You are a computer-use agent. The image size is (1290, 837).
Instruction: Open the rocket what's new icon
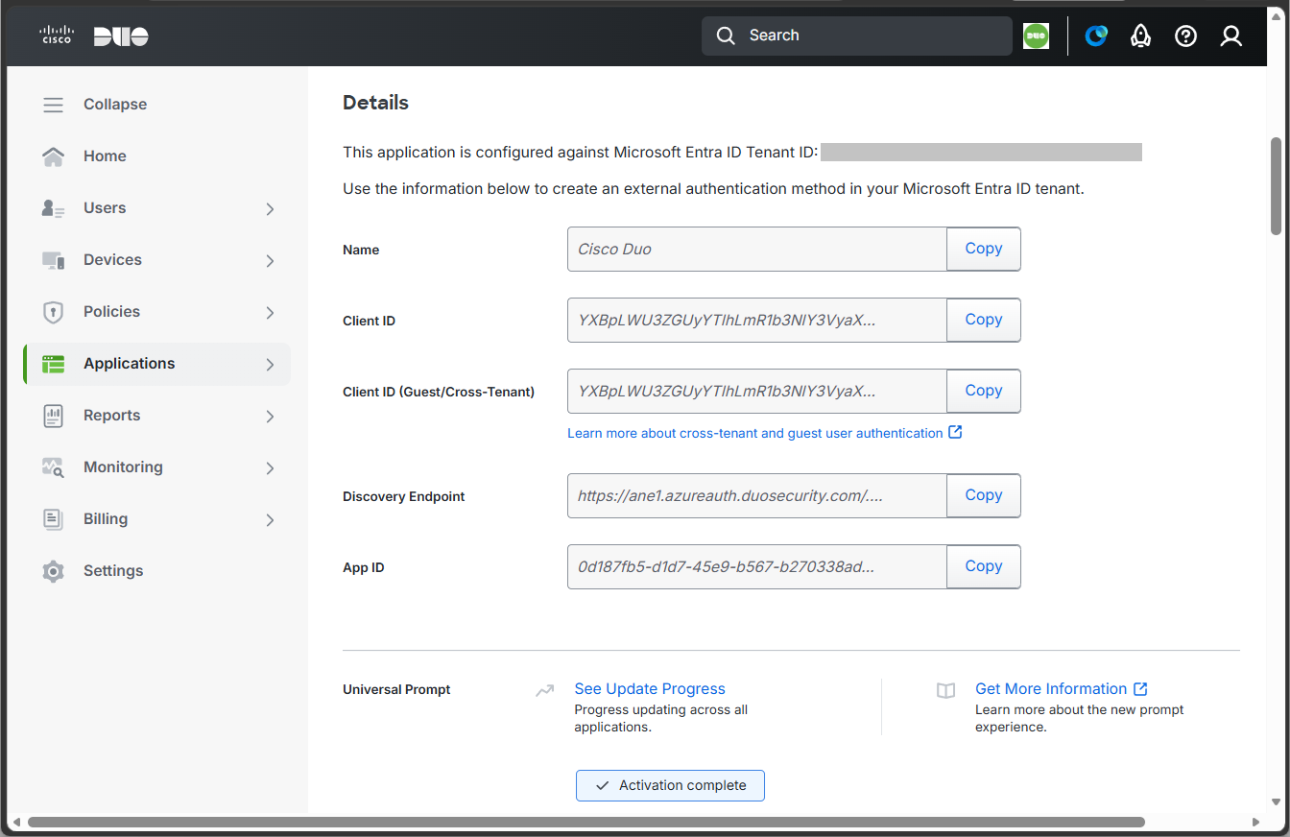click(x=1140, y=36)
